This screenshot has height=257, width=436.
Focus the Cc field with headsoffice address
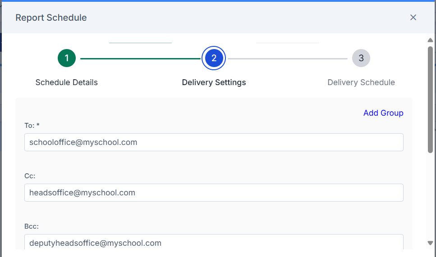[214, 193]
